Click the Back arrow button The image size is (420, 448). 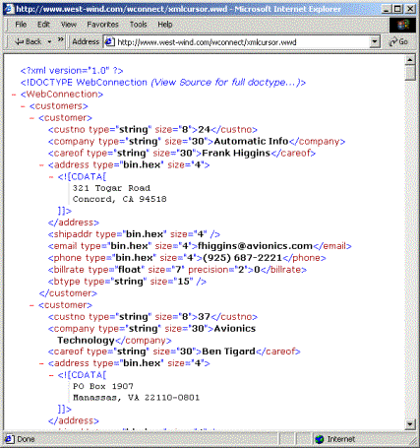point(28,41)
